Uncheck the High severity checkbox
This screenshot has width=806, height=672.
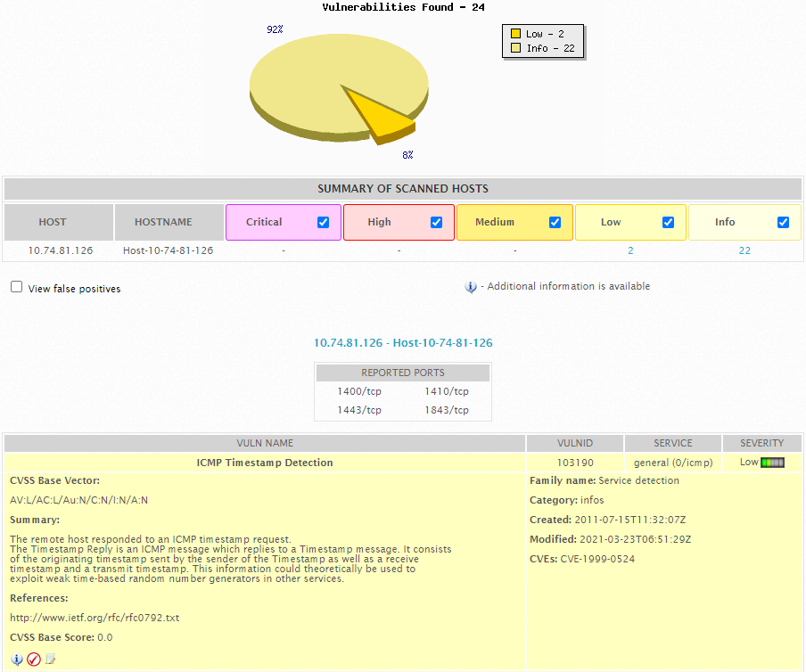click(x=436, y=222)
